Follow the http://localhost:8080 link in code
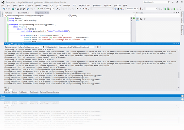The image size is (184, 130). pyautogui.click(x=58, y=31)
